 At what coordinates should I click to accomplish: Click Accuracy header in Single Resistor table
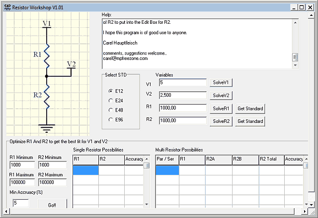coord(134,160)
